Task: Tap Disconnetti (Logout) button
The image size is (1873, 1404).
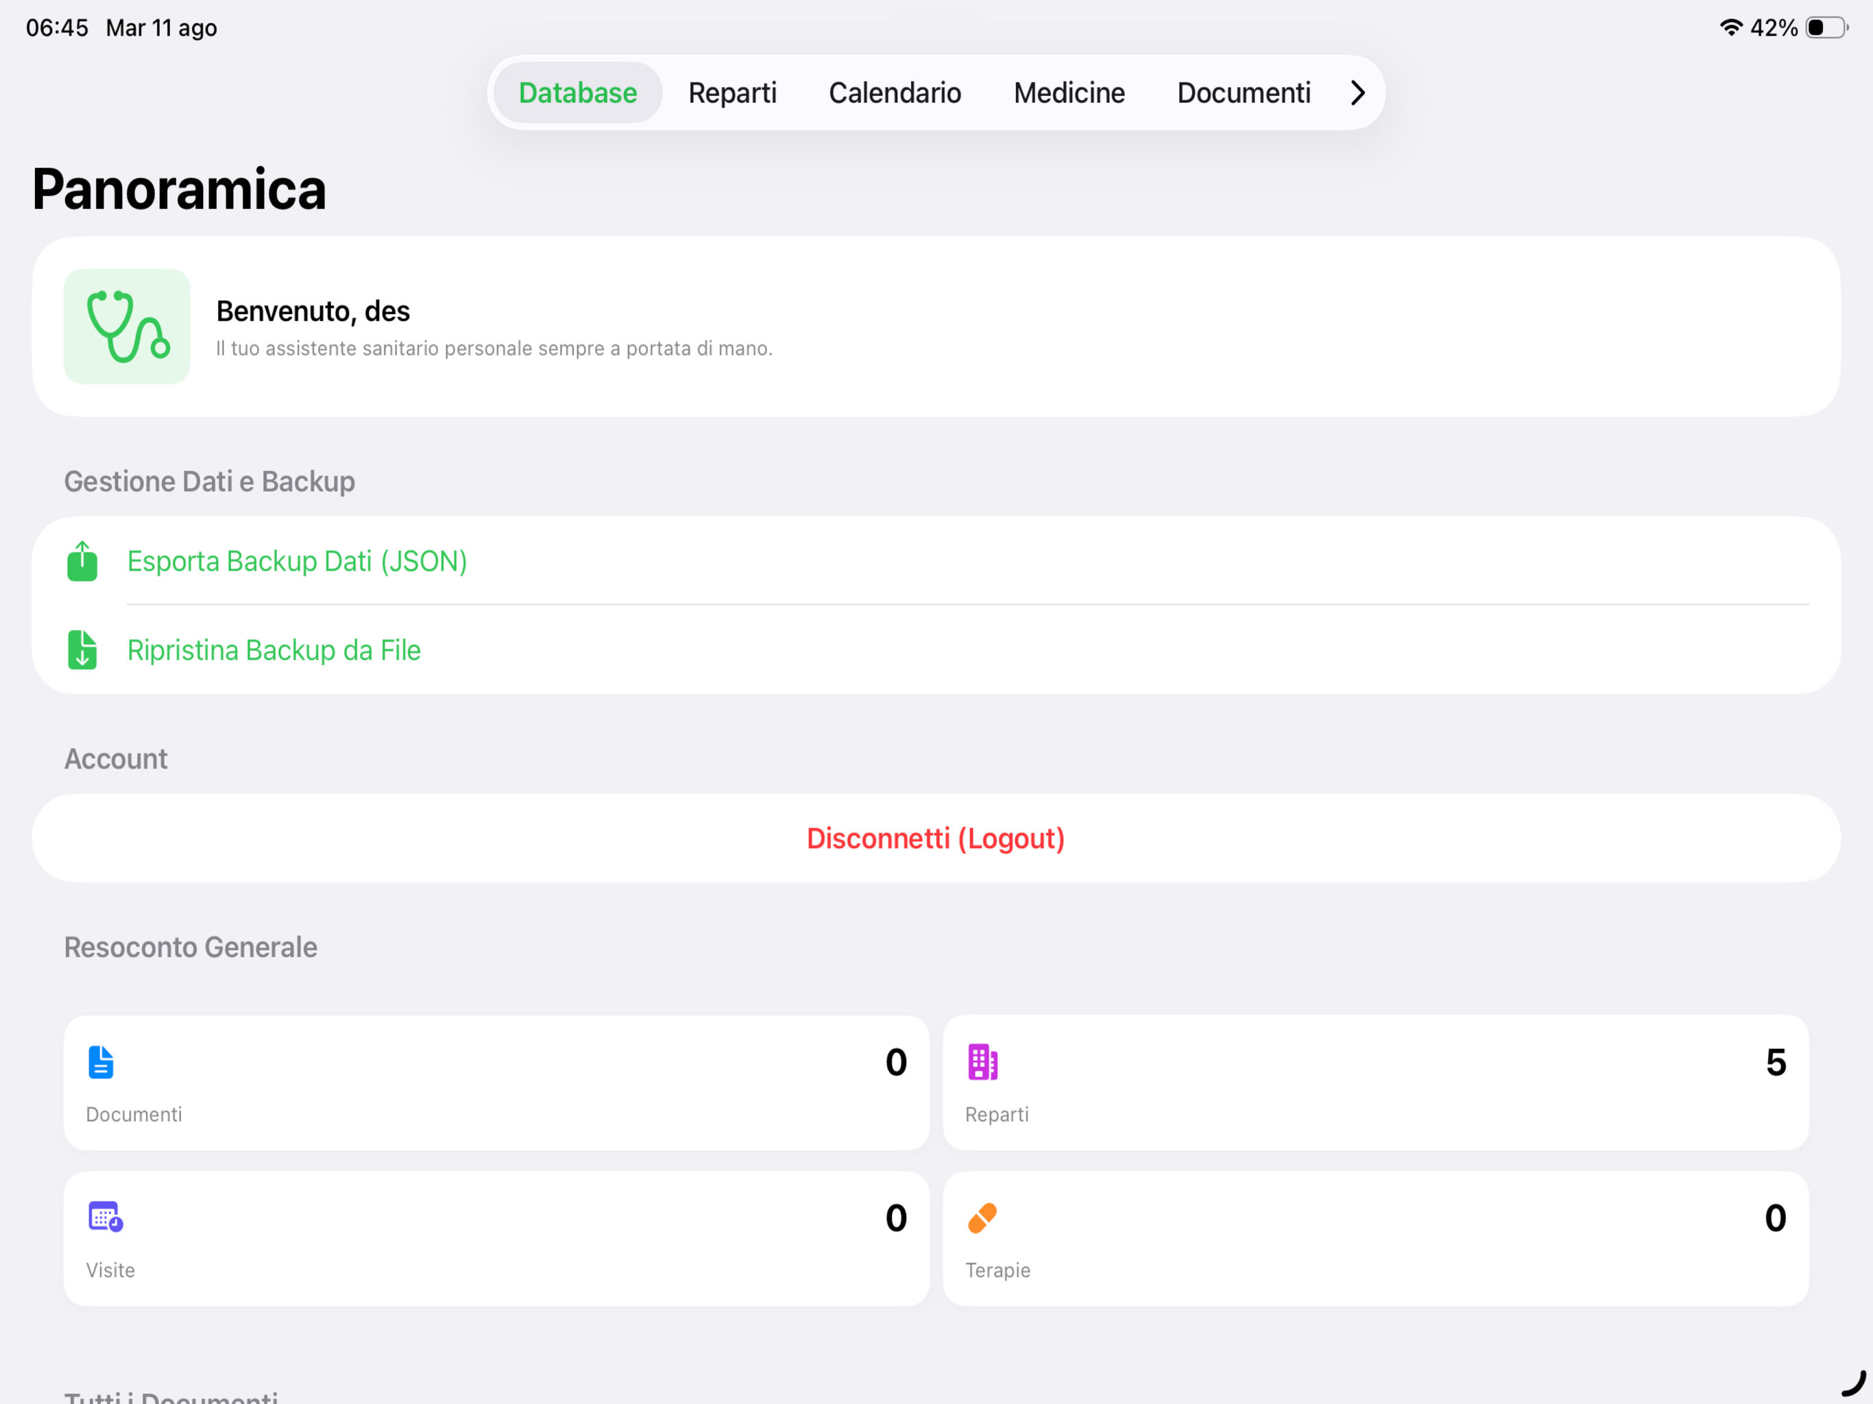Action: click(936, 838)
